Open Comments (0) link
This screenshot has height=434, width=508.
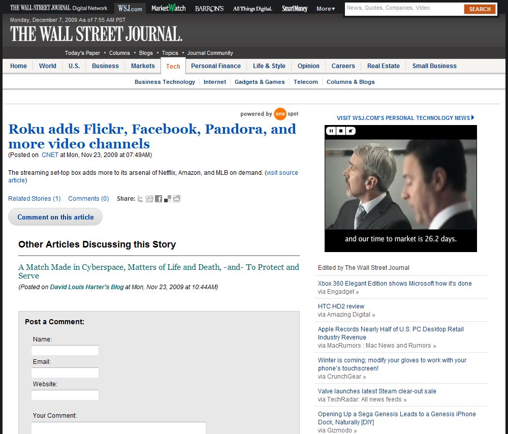click(x=88, y=199)
